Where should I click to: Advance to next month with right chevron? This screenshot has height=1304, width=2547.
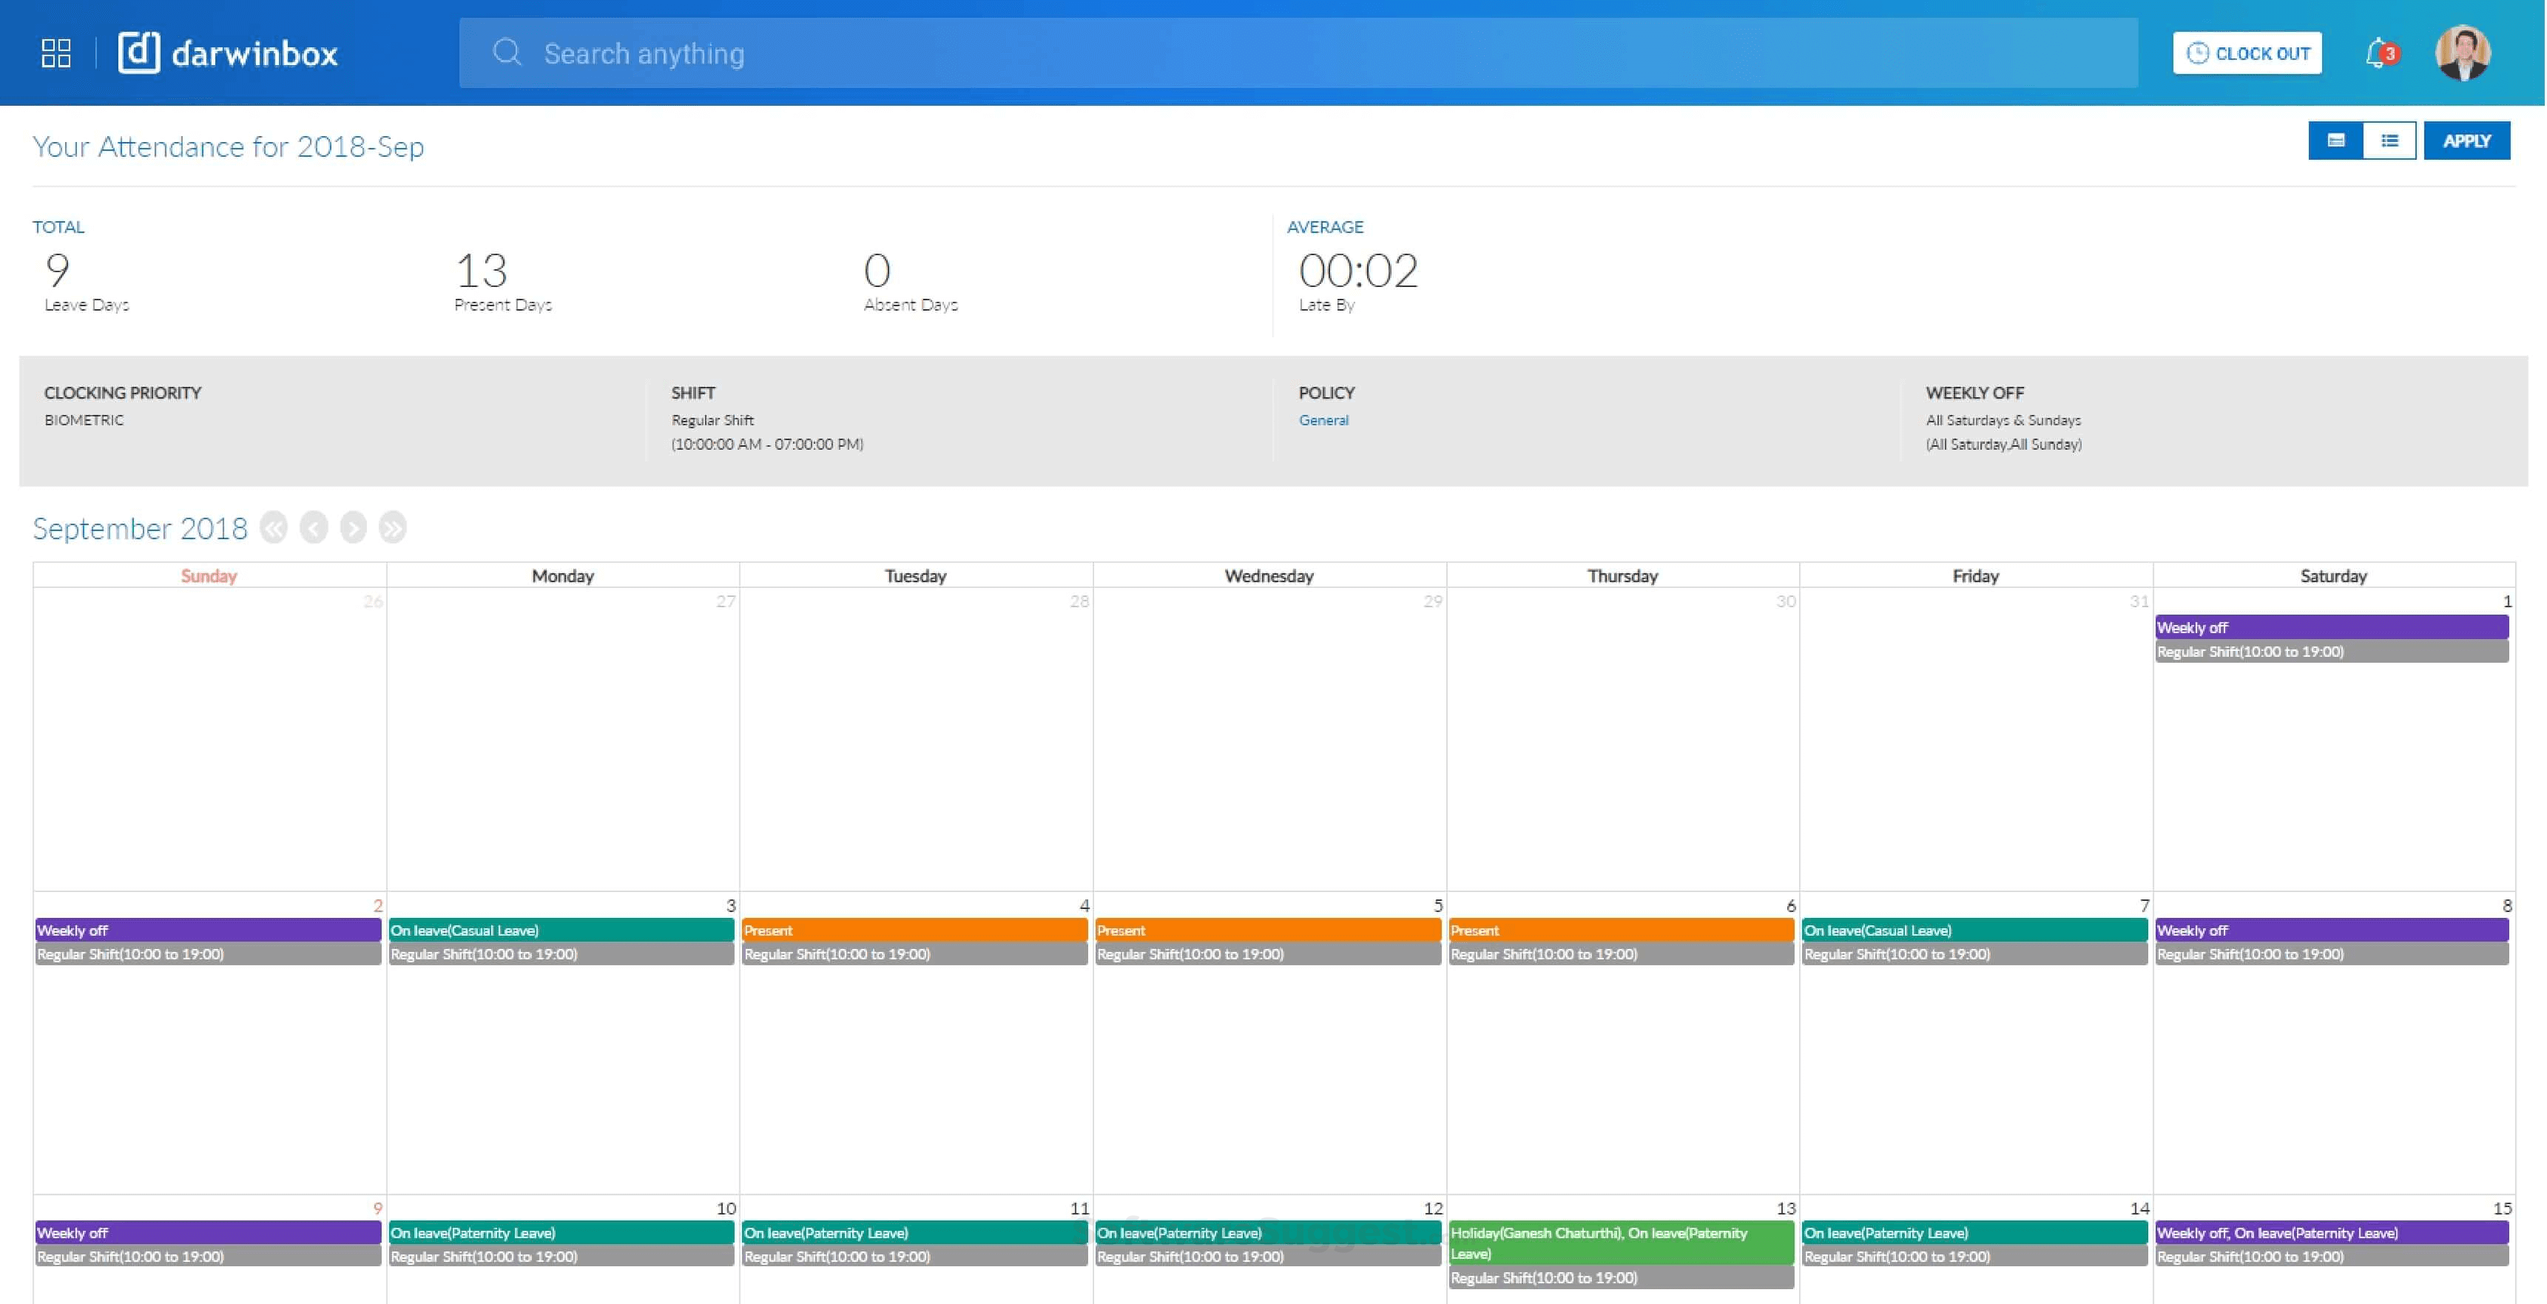coord(352,529)
